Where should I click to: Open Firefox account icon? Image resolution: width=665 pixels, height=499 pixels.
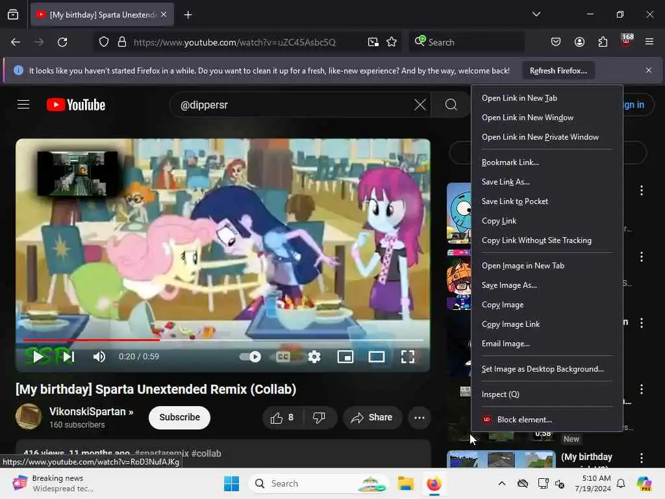click(579, 42)
